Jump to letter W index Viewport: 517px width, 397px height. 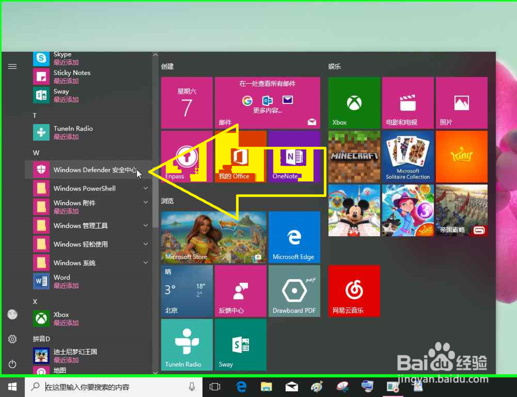[36, 153]
